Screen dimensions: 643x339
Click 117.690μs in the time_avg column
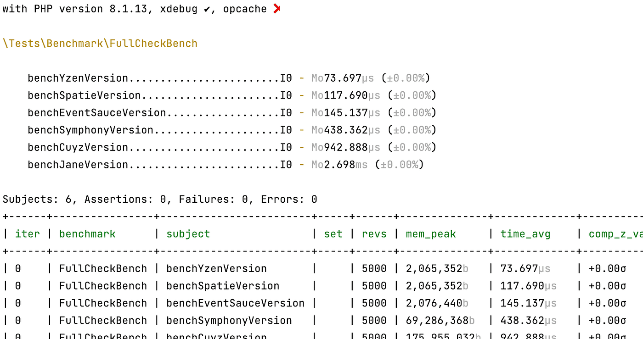click(x=529, y=286)
